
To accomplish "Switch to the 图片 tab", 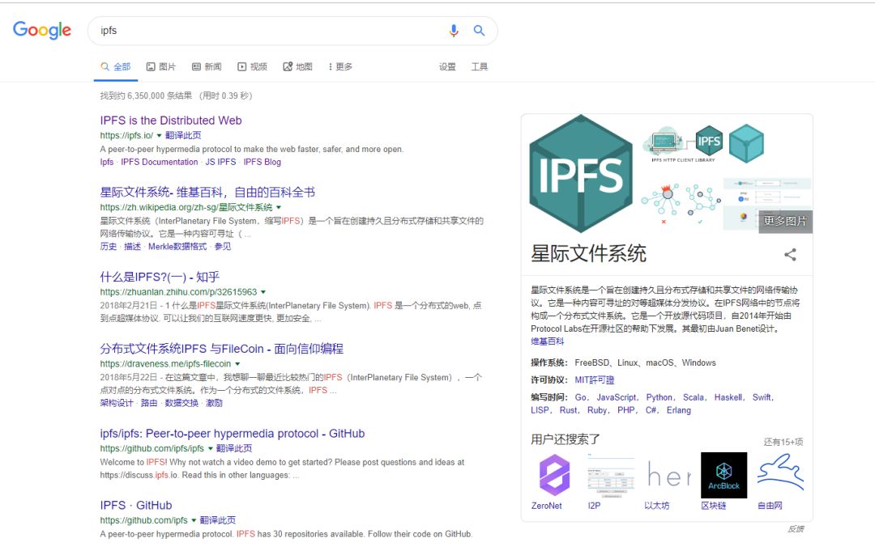I will coord(160,67).
